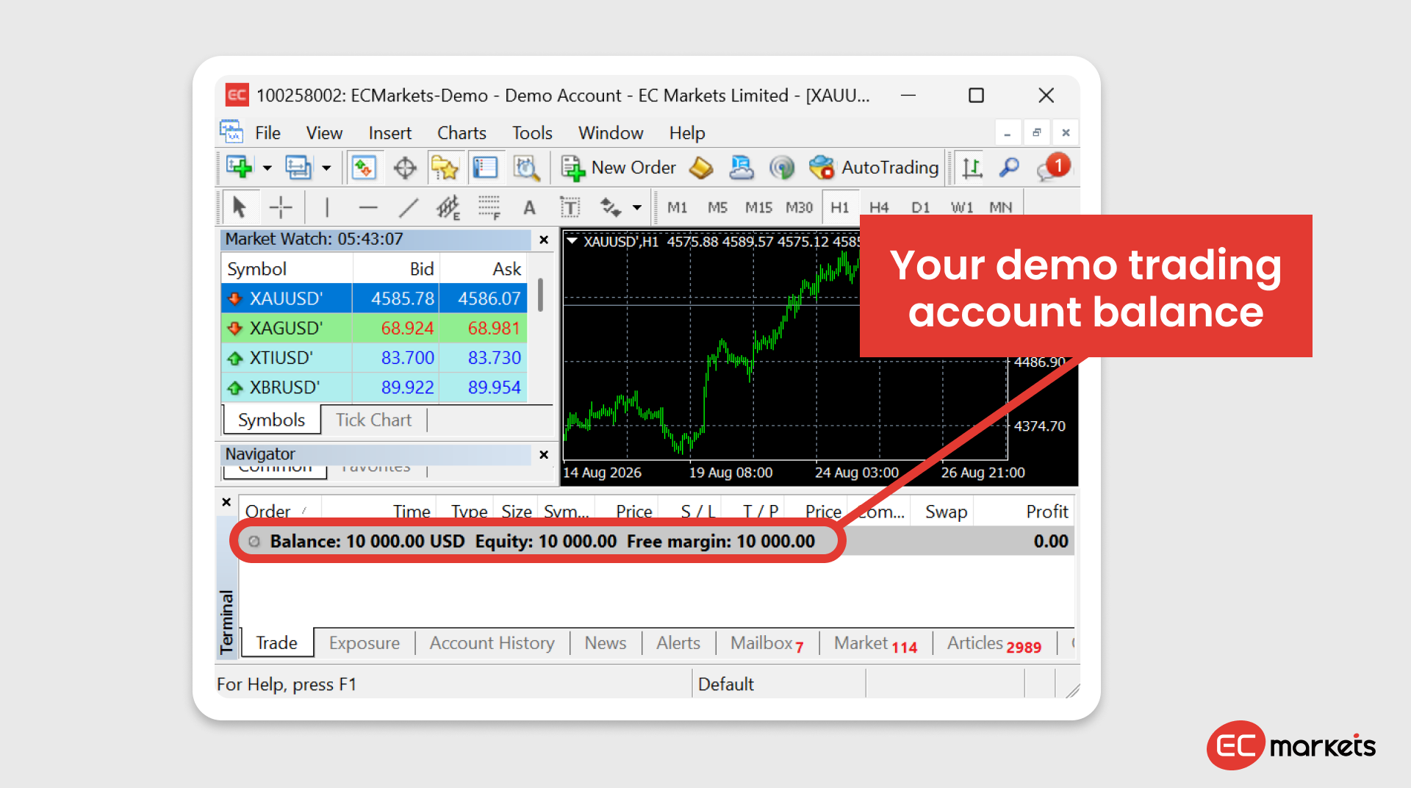
Task: Switch chart to M30 timeframe
Action: click(x=799, y=207)
